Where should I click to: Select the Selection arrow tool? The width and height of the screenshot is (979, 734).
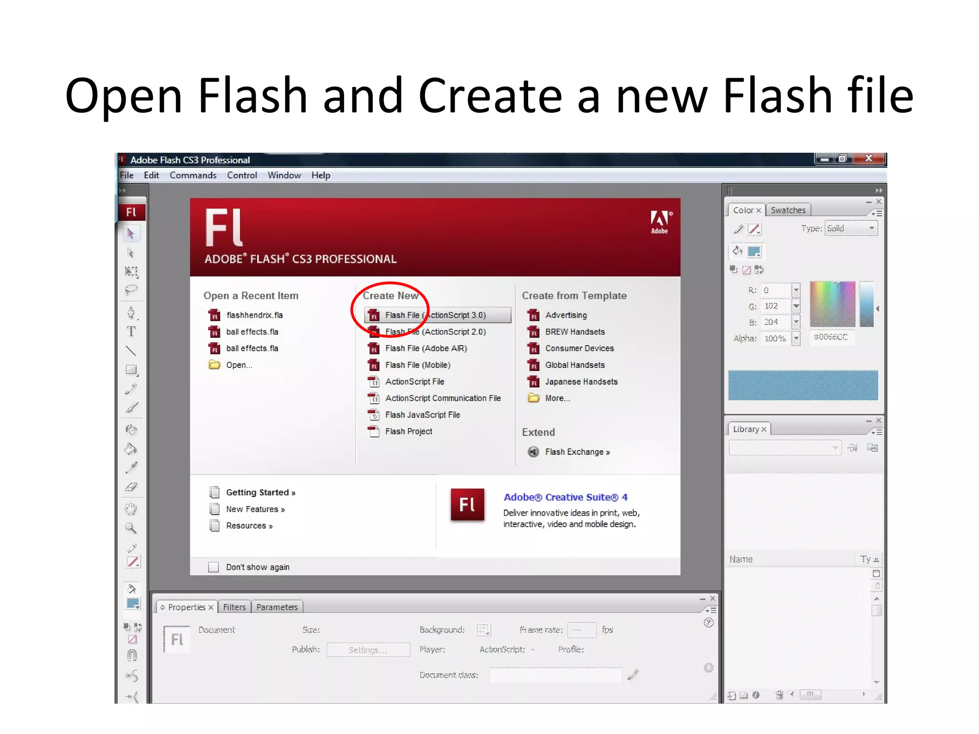click(131, 234)
